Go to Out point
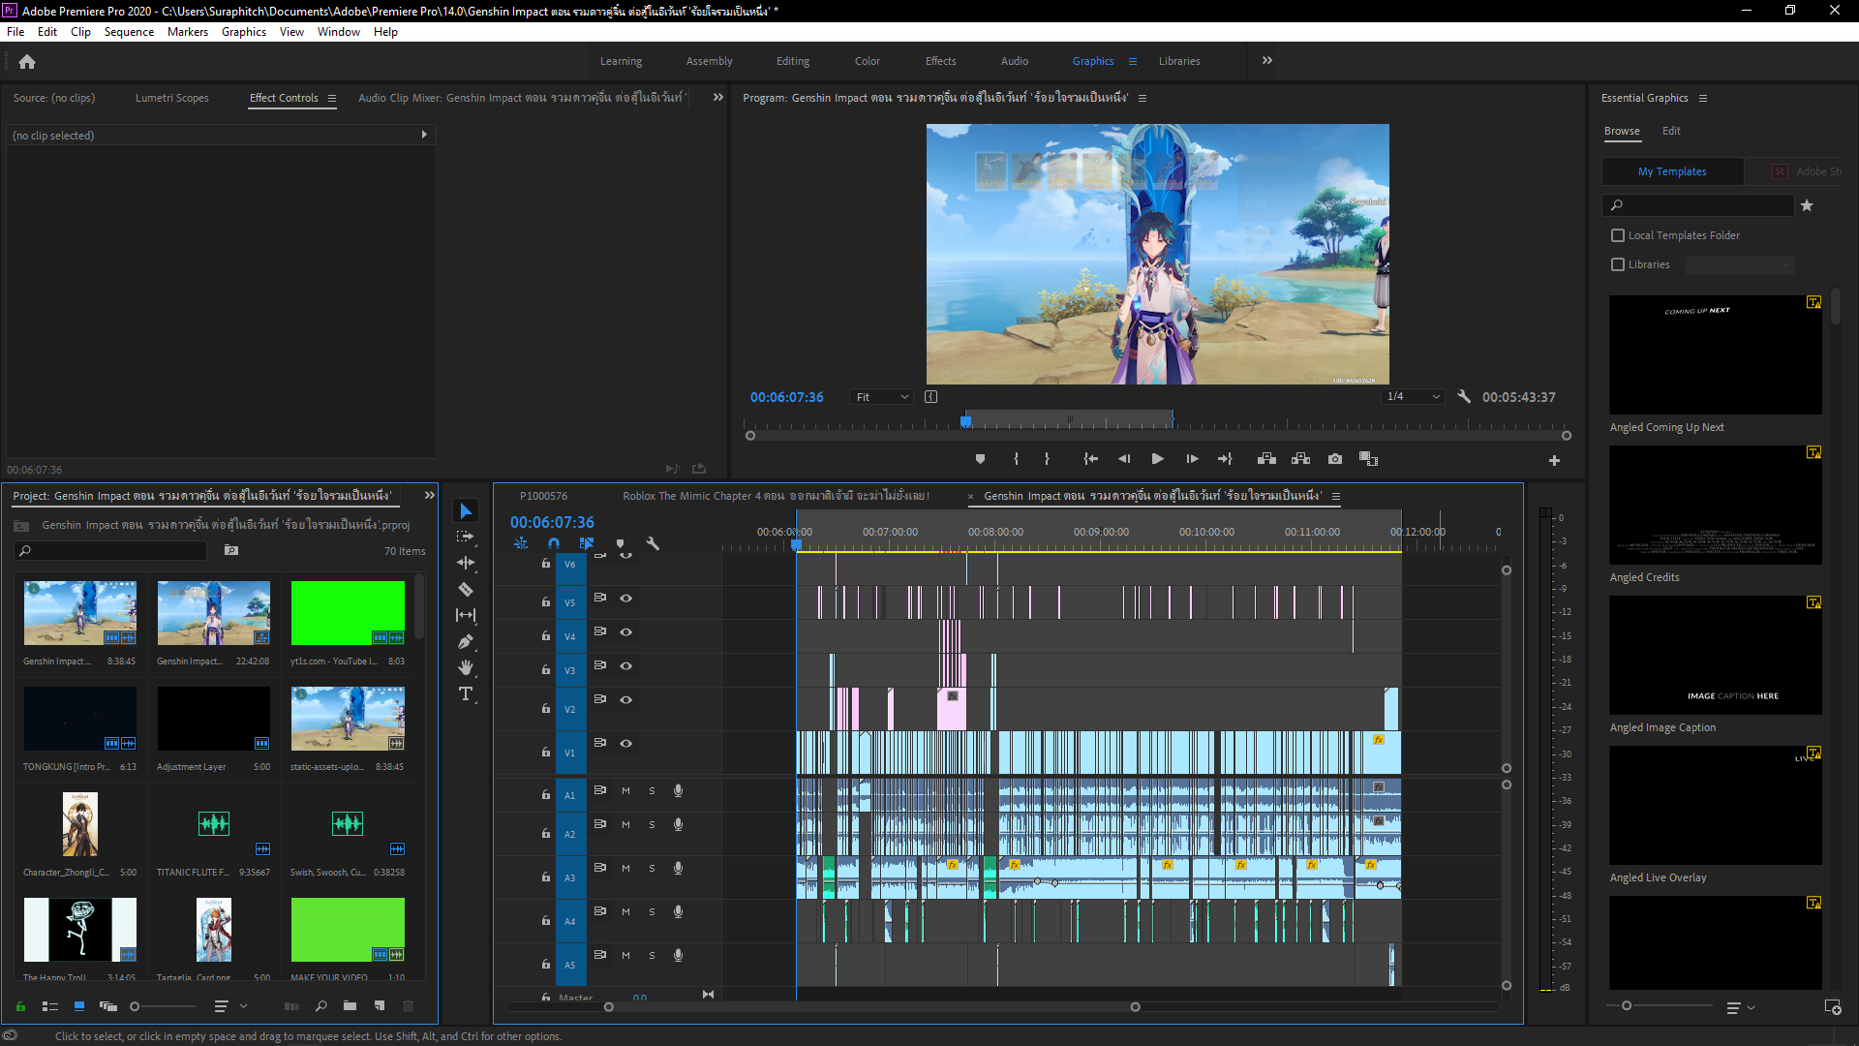The height and width of the screenshot is (1046, 1859). [1225, 459]
